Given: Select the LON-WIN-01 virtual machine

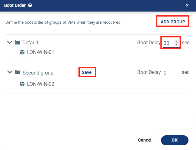Looking at the screenshot, I should point(40,52).
